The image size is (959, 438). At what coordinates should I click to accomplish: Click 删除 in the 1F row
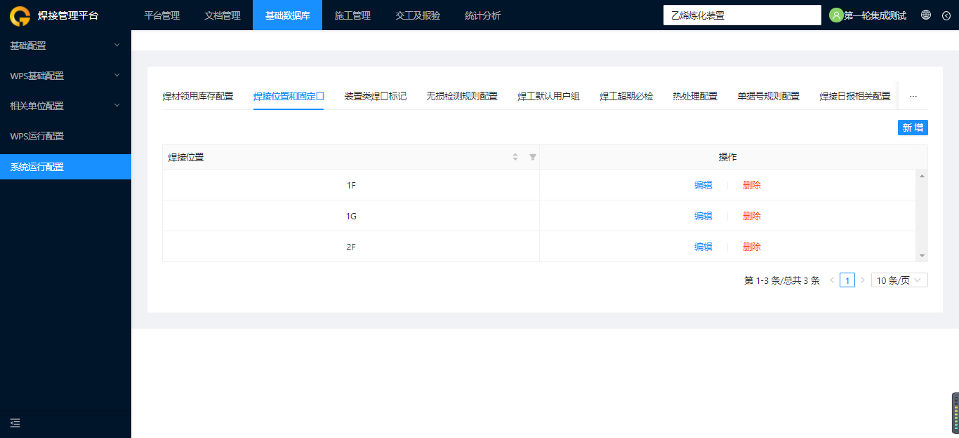(752, 185)
